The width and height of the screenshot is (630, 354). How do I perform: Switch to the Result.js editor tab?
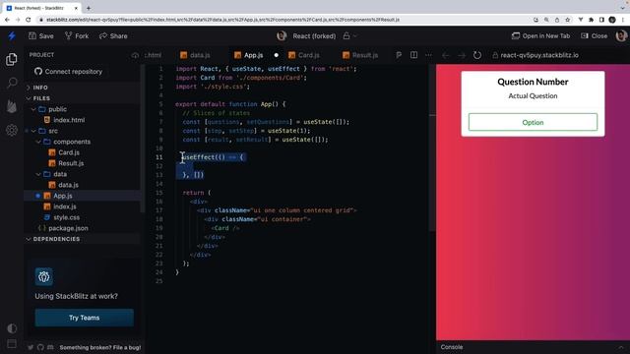pyautogui.click(x=360, y=55)
